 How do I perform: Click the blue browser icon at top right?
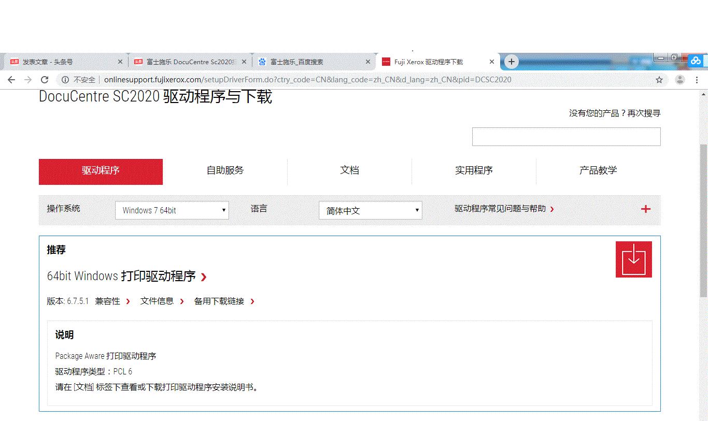pos(696,61)
